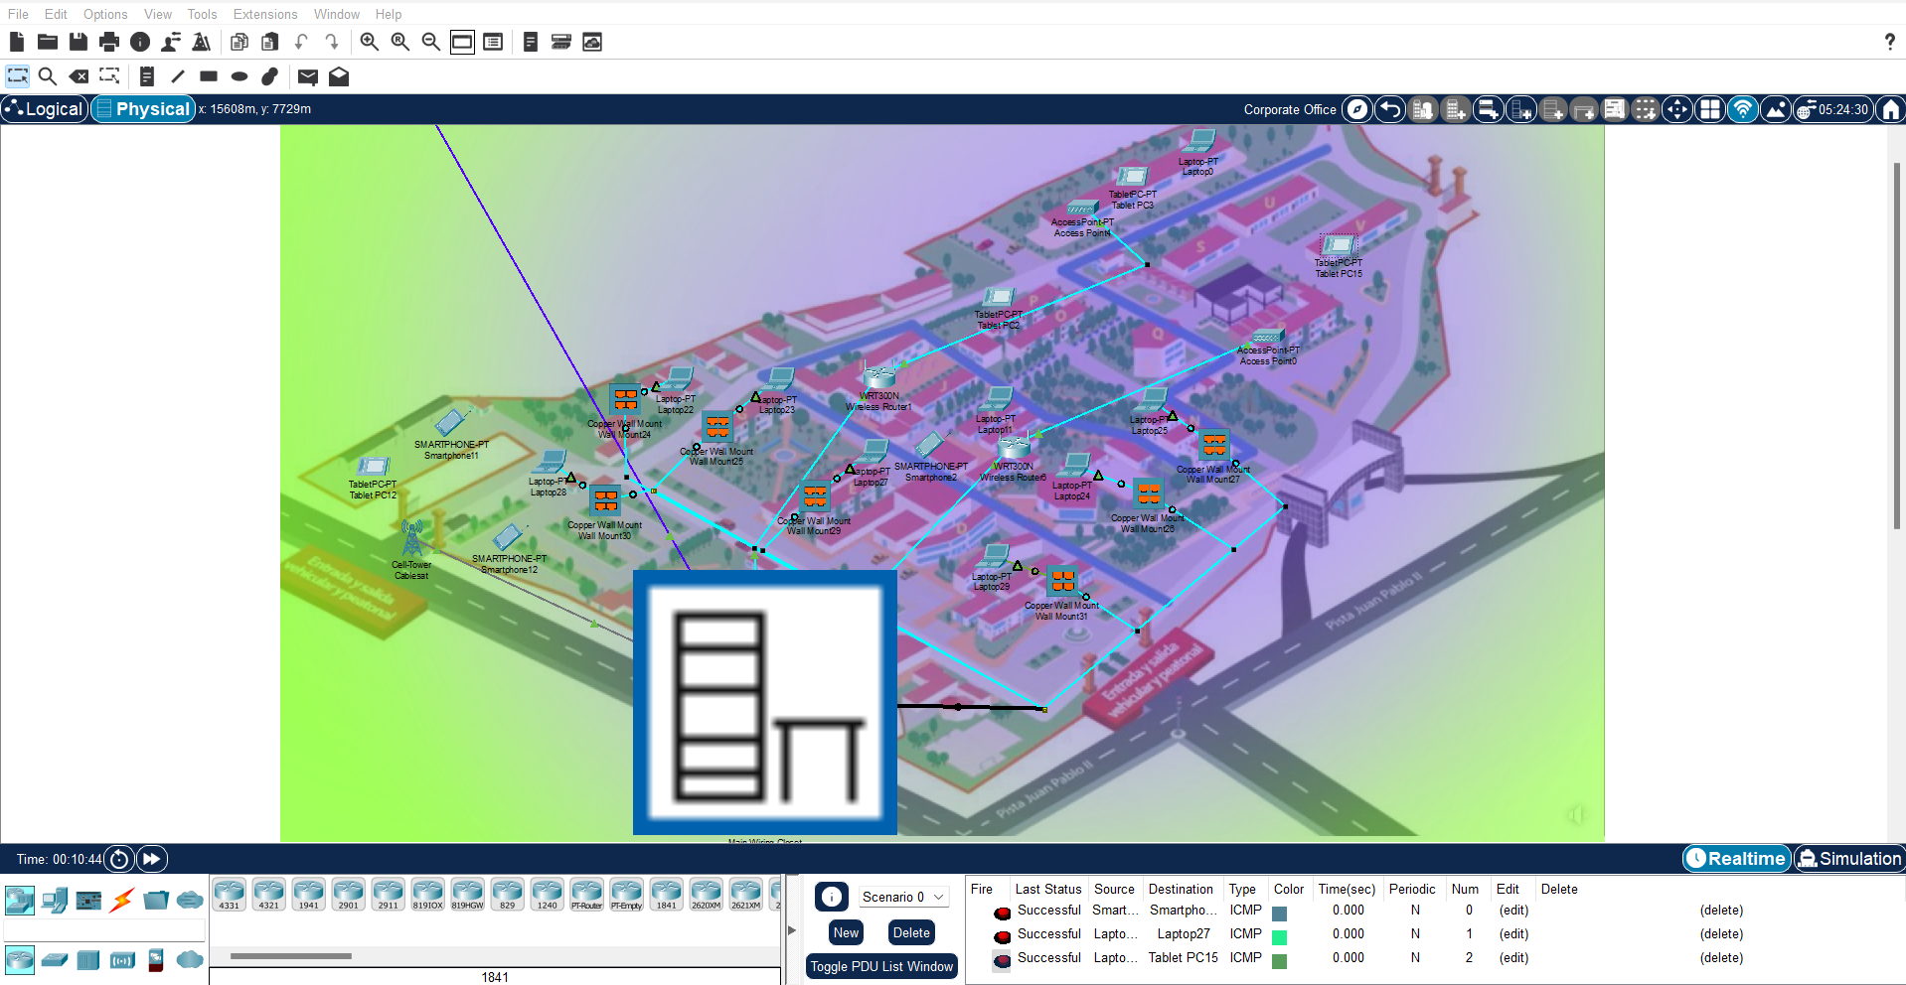Screen dimensions: 1906x985
Task: Click bright green color swatch for Laptop27 PDU
Action: pos(1280,936)
